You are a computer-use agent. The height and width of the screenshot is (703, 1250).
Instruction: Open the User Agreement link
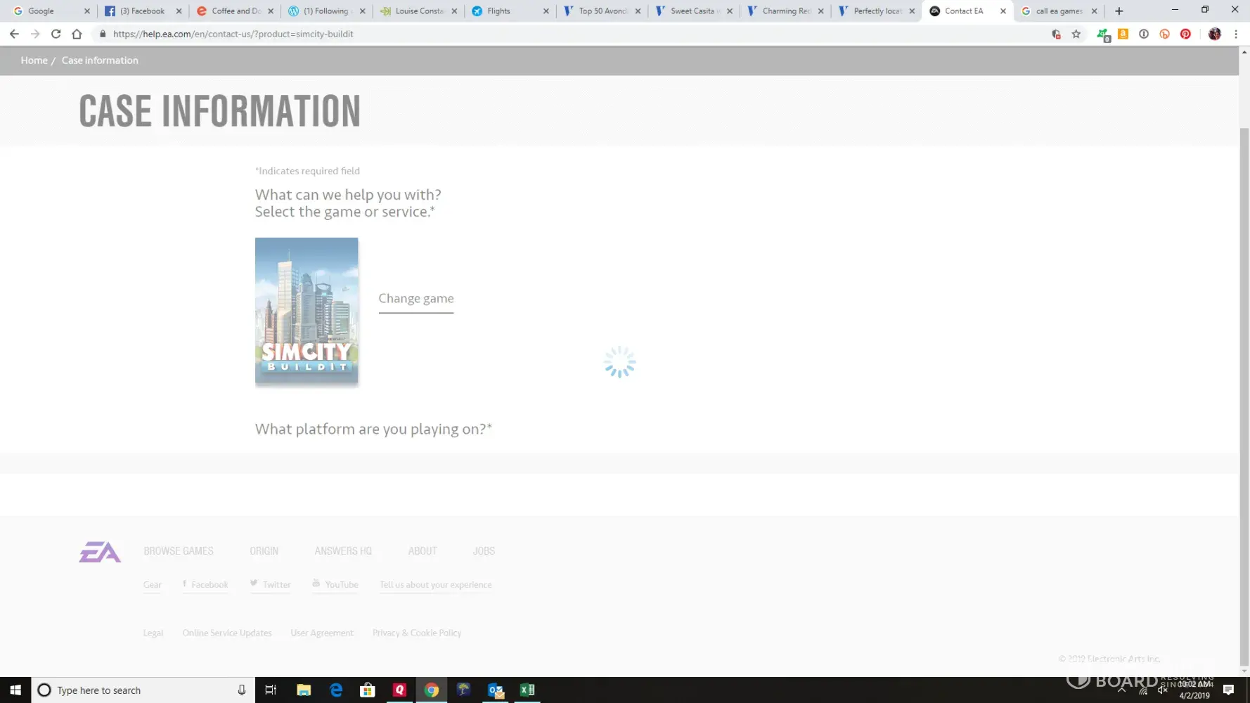tap(322, 633)
